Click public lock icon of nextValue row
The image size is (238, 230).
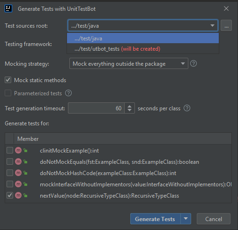[25, 195]
